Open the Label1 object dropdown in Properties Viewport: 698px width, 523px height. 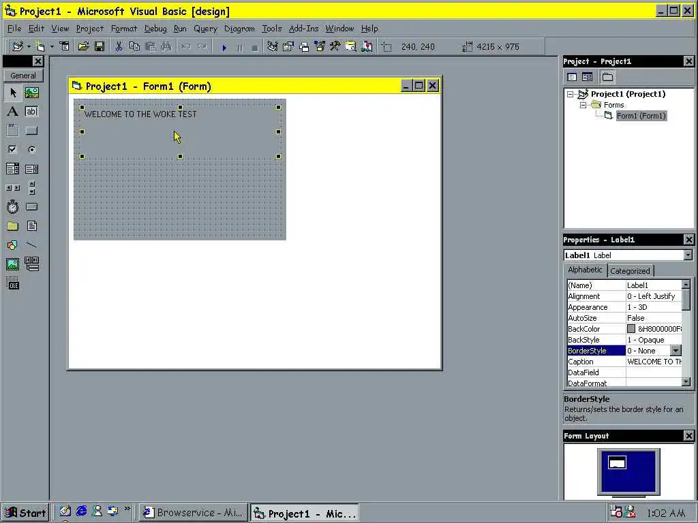tap(688, 255)
